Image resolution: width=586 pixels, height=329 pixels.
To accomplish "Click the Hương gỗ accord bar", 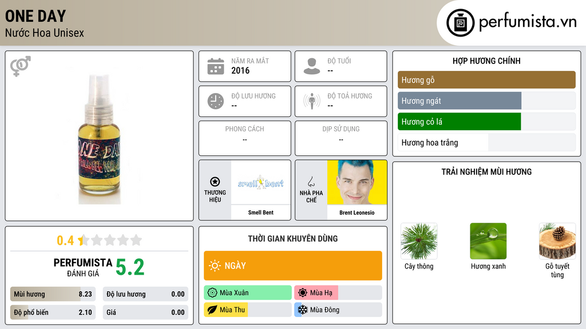I will tap(486, 80).
